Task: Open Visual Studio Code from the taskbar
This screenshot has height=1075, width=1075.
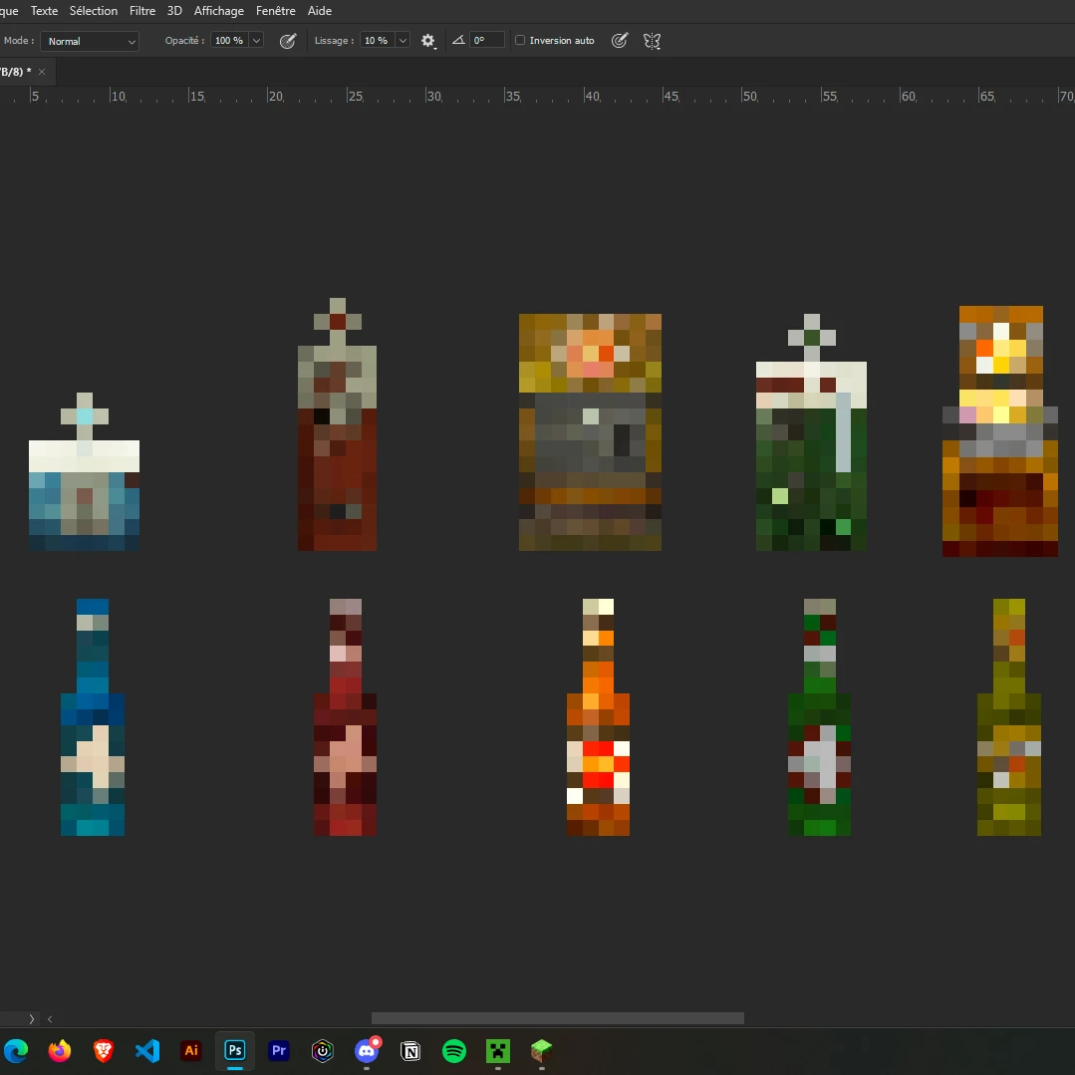Action: click(147, 1050)
